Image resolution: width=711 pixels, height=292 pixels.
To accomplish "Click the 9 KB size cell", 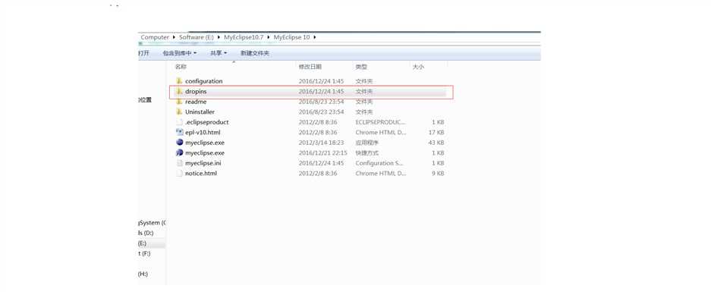I will (439, 173).
